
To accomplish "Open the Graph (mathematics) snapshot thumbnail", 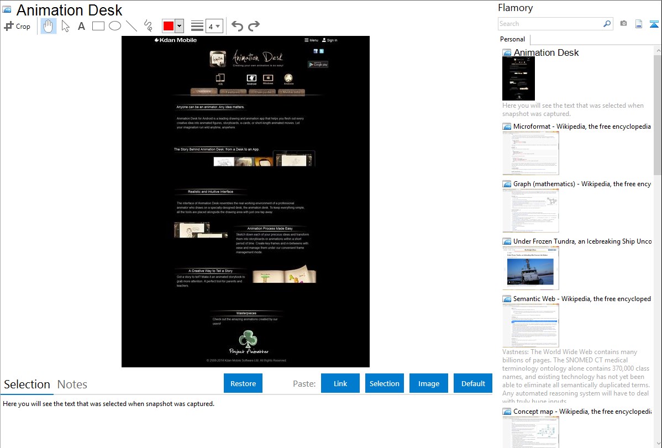I will point(530,210).
